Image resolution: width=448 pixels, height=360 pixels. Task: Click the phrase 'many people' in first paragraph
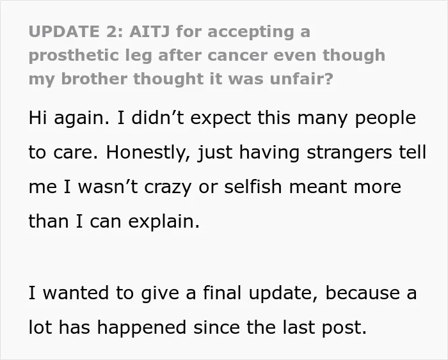point(356,118)
